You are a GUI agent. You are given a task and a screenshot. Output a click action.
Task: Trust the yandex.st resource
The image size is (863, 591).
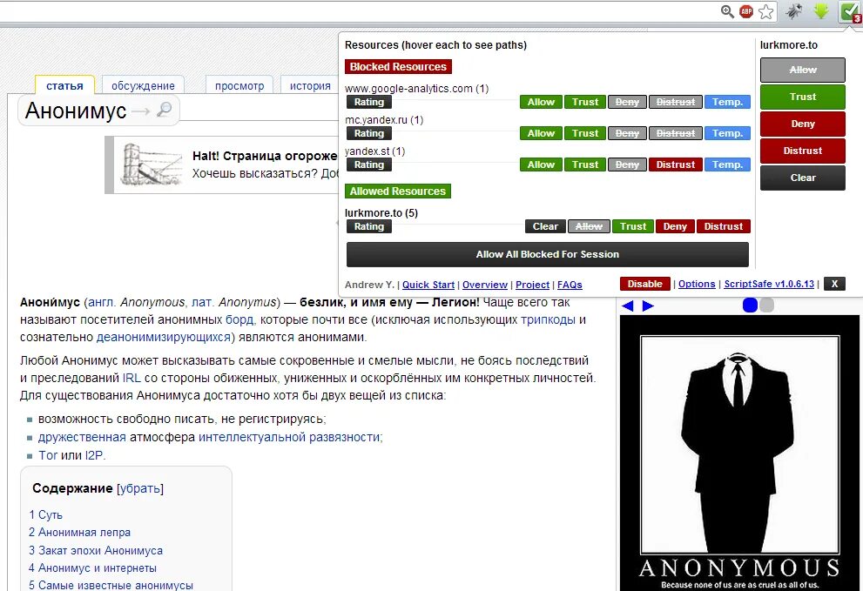click(584, 164)
